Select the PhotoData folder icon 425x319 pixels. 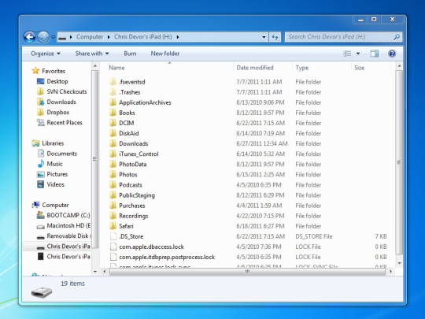click(113, 164)
